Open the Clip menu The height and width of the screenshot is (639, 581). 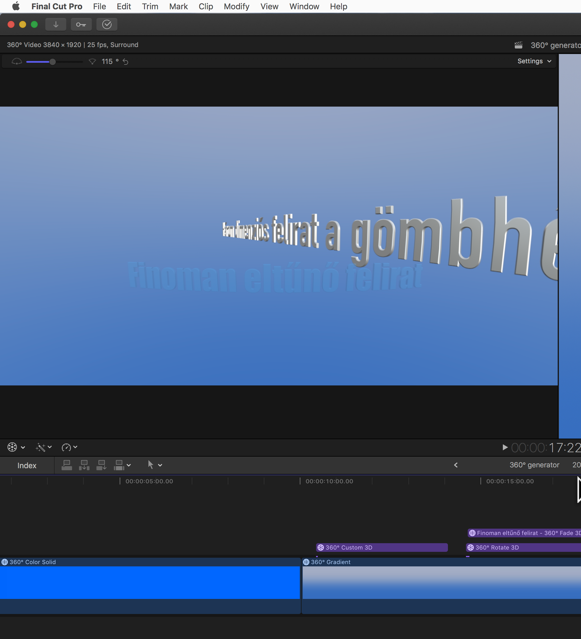[x=206, y=6]
